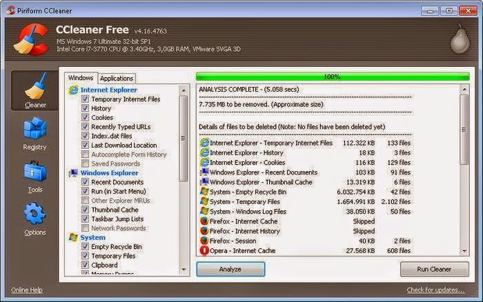Screen dimensions: 483x302
Task: Click the icon beside Windows Explorer - Thumbnail Cache result
Action: coord(204,182)
